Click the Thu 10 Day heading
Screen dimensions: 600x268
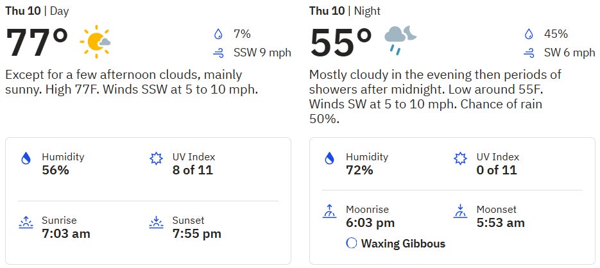point(38,11)
